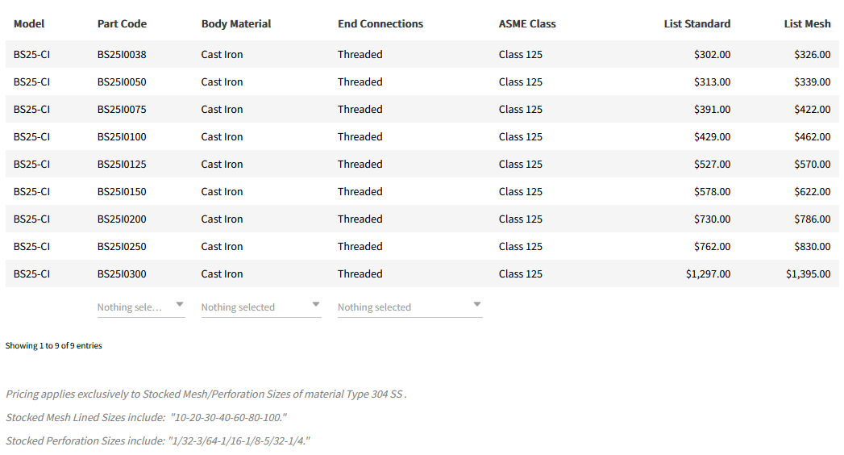844x455 pixels.
Task: Select the BS25I0200 row part code
Action: click(x=122, y=219)
